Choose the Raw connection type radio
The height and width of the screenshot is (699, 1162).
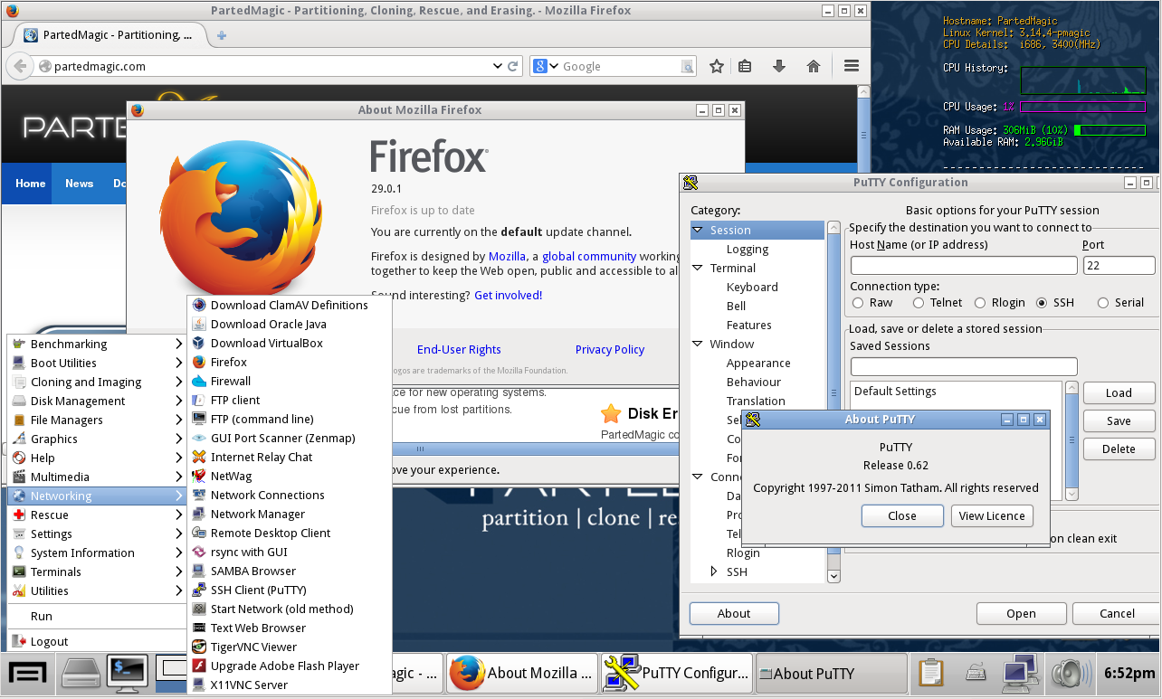coord(856,303)
